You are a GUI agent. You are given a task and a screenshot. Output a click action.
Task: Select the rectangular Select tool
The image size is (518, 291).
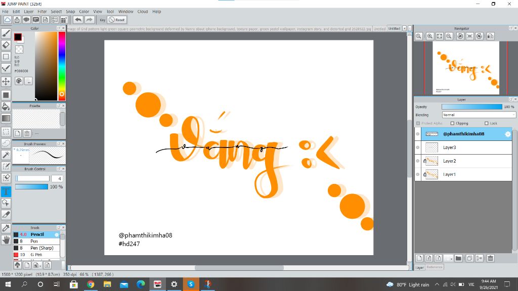[x=6, y=132]
